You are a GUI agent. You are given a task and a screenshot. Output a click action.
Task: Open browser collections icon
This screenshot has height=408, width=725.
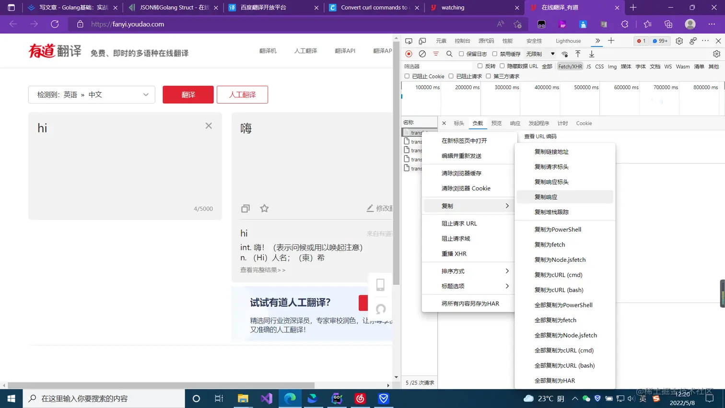pos(668,24)
